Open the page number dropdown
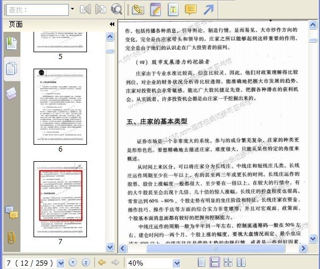The width and height of the screenshot is (320, 269). point(61,263)
